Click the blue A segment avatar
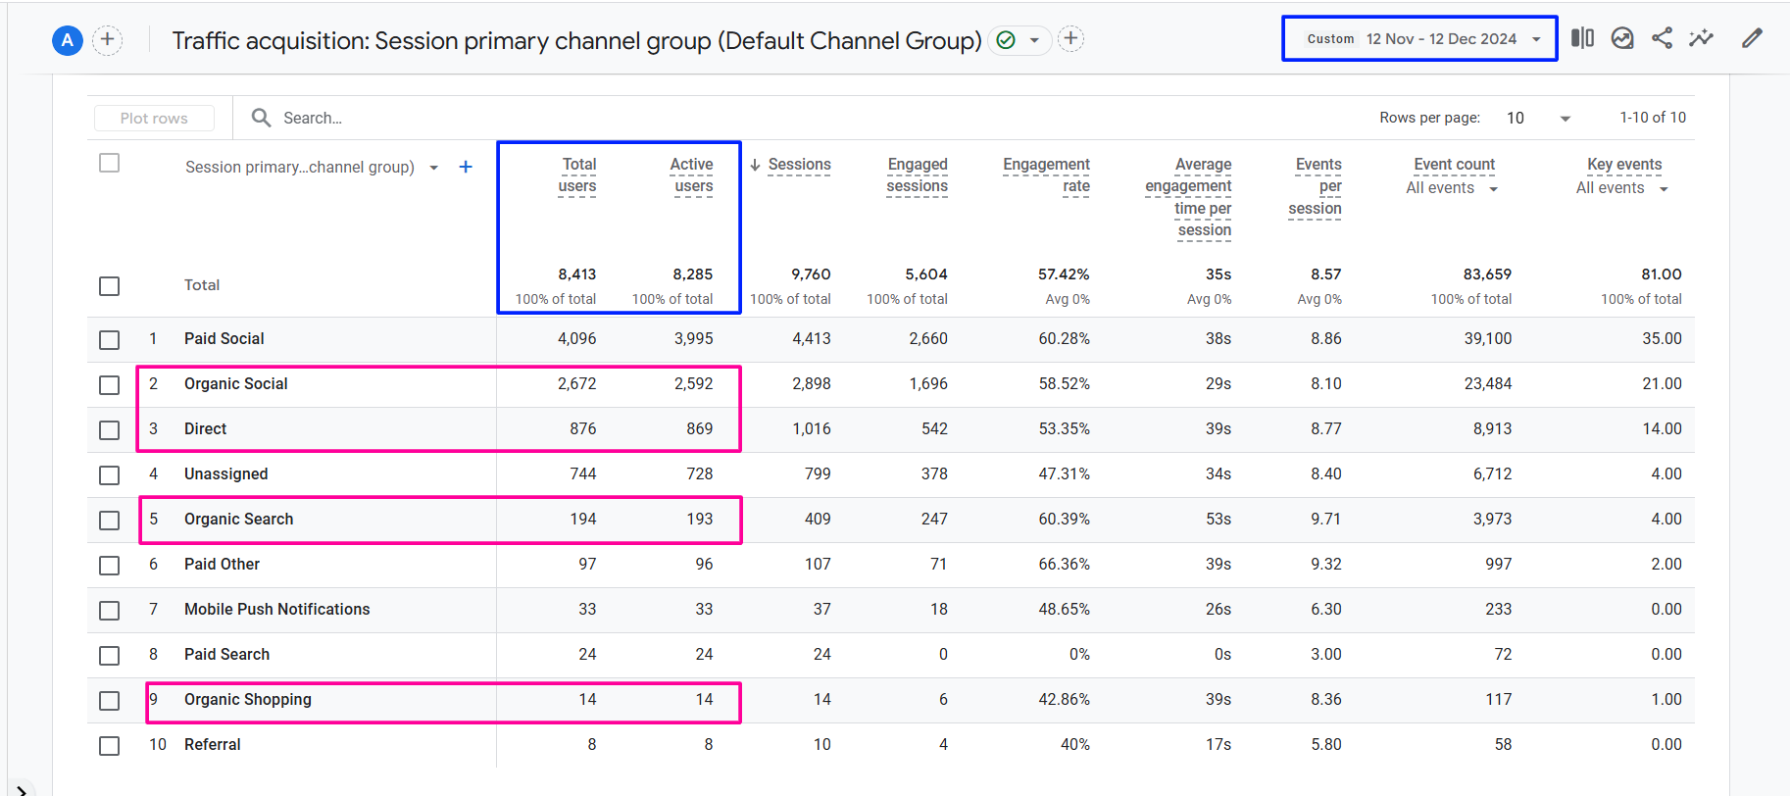 click(x=67, y=40)
